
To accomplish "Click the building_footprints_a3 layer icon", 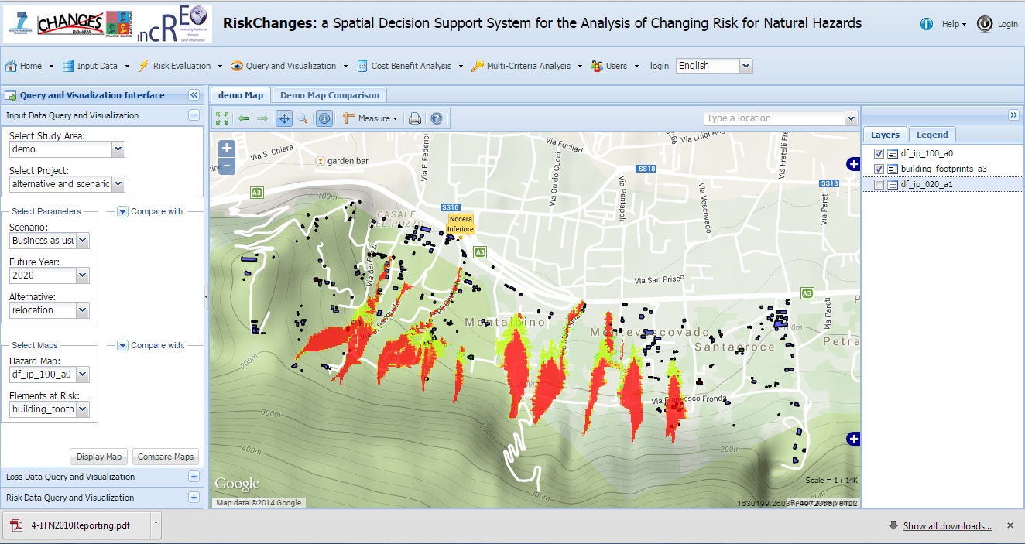I will tap(892, 169).
